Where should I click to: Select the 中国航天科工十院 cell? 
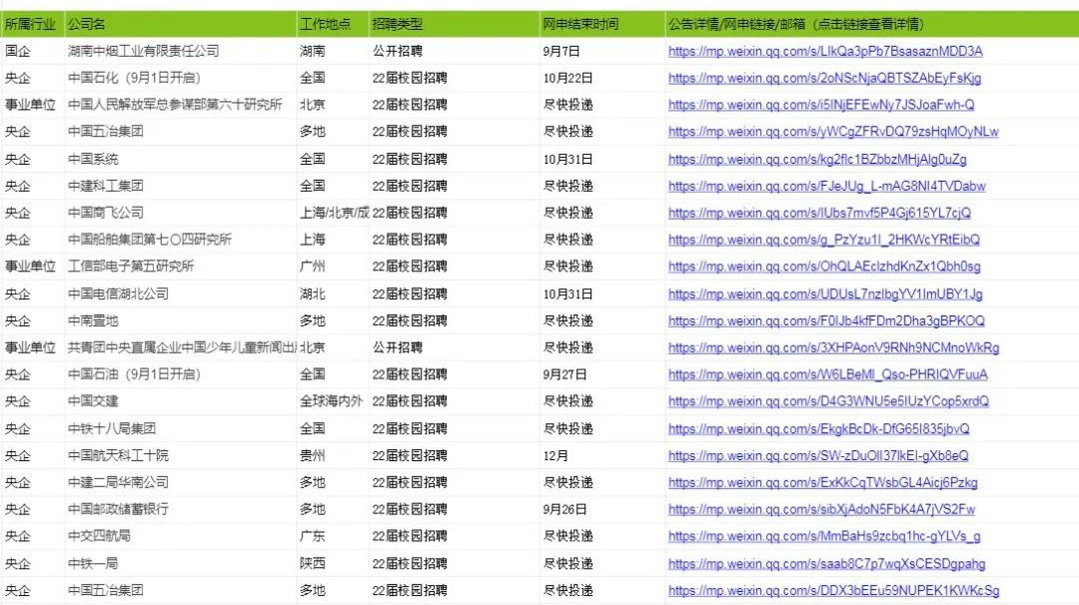[180, 455]
